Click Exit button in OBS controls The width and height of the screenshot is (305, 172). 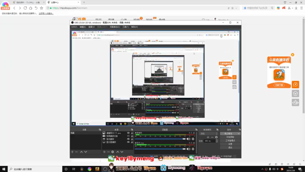pos(230,148)
